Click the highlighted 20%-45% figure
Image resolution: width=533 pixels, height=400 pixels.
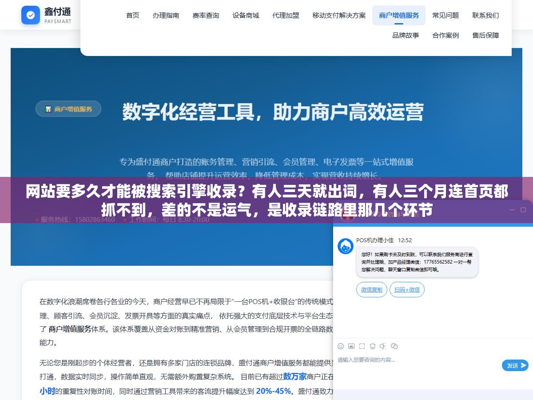274,391
